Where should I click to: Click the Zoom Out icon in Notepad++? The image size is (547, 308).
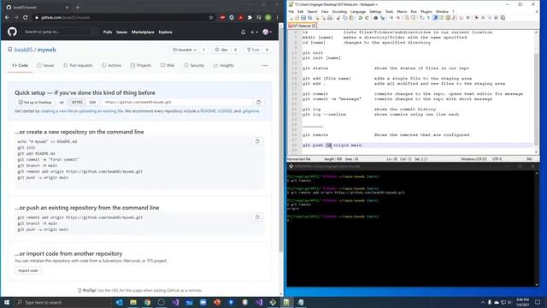[x=397, y=18]
